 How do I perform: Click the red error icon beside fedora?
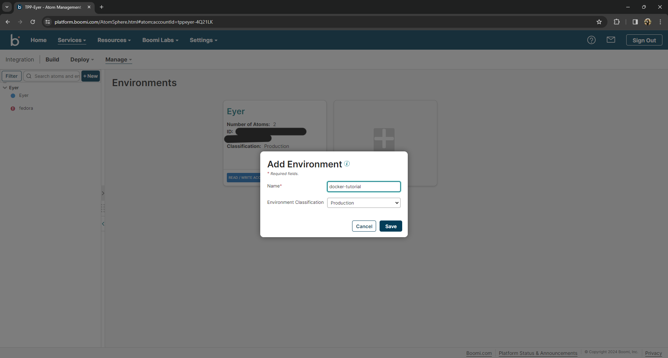(x=13, y=108)
